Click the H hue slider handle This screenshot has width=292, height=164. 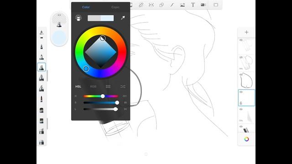point(103,96)
